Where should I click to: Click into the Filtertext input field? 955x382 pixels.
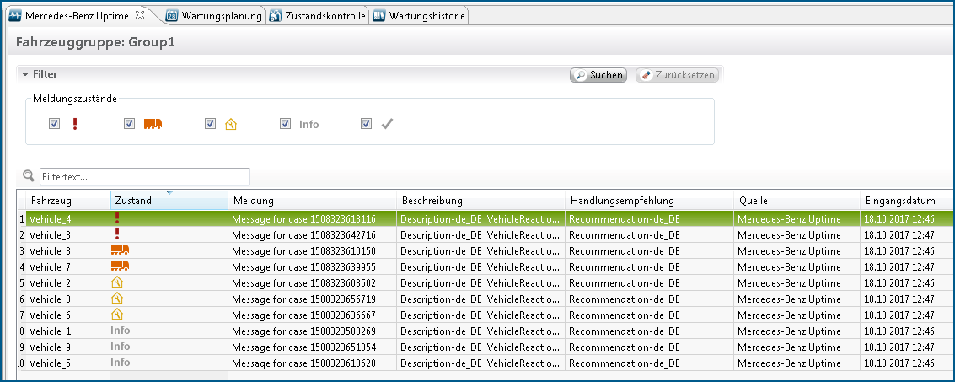[144, 177]
